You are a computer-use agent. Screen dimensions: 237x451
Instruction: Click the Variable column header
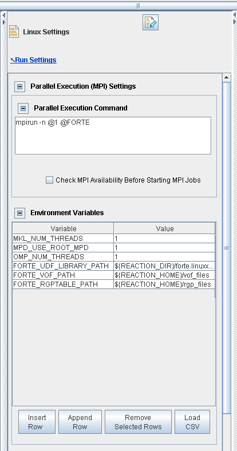(x=64, y=229)
